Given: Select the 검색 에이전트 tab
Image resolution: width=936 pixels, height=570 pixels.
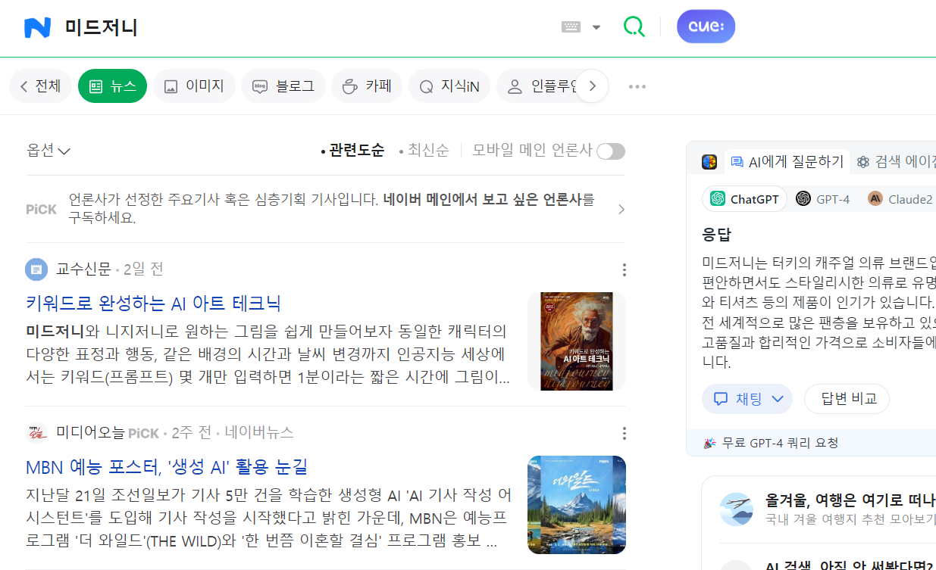Looking at the screenshot, I should (896, 161).
